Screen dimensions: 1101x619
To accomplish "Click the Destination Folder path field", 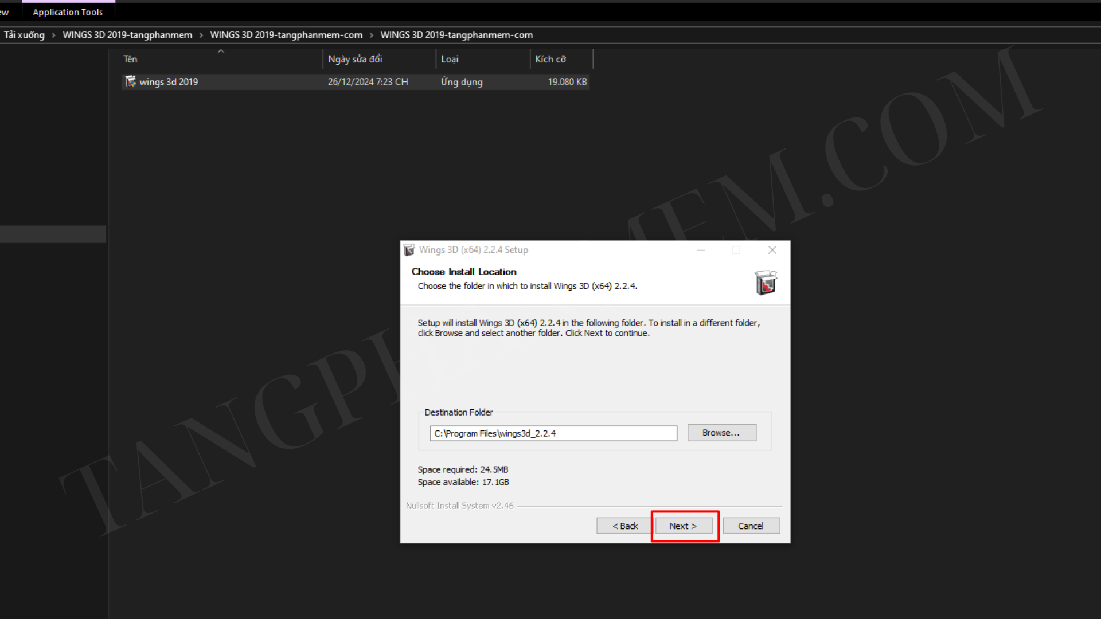I will coord(553,433).
